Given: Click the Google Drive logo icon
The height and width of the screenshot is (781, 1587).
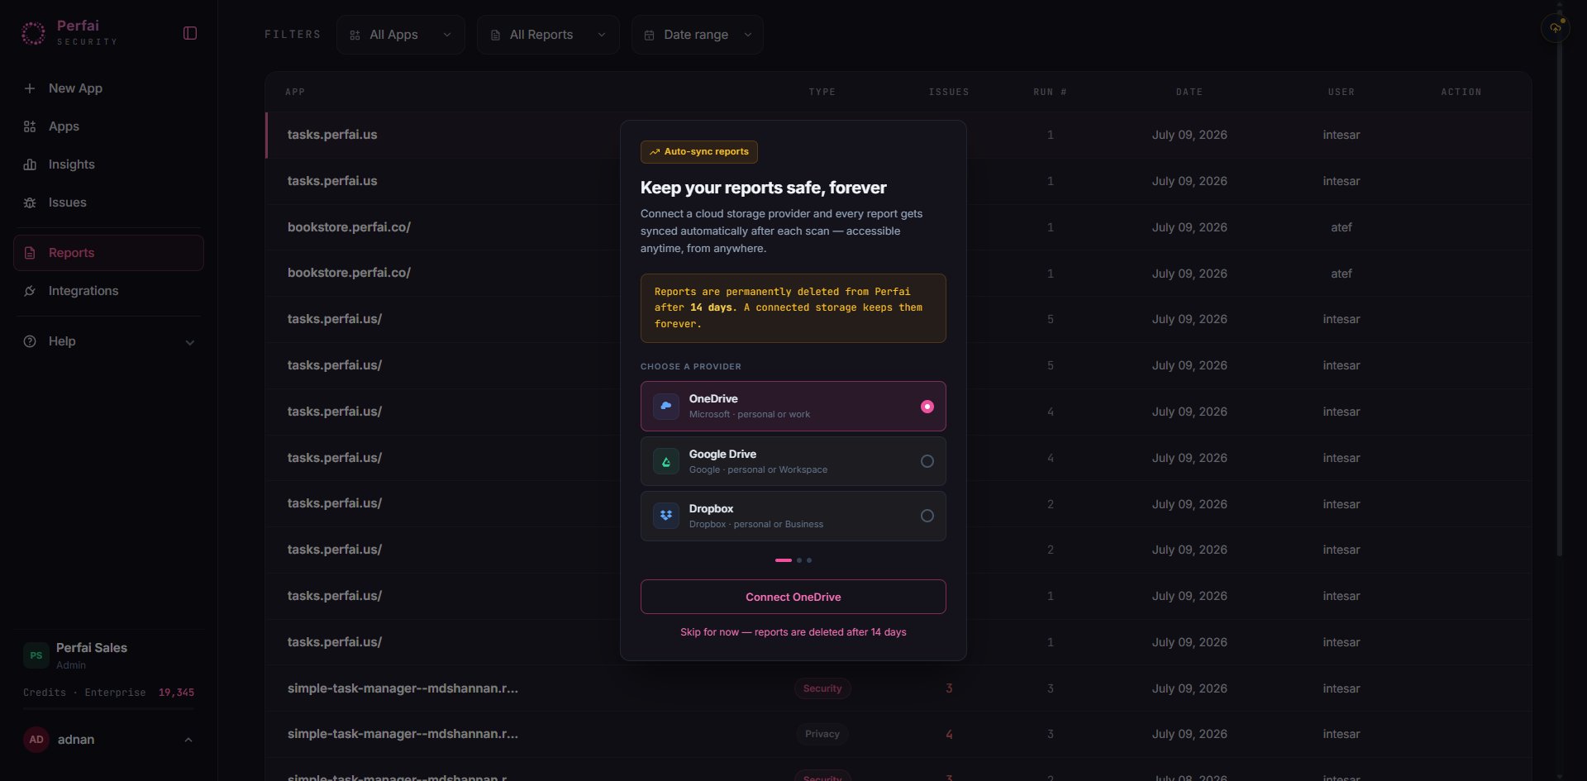Looking at the screenshot, I should pyautogui.click(x=666, y=461).
